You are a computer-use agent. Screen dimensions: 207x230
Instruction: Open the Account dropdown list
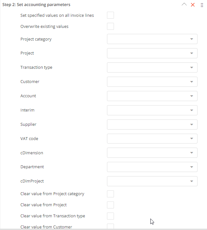tap(191, 96)
